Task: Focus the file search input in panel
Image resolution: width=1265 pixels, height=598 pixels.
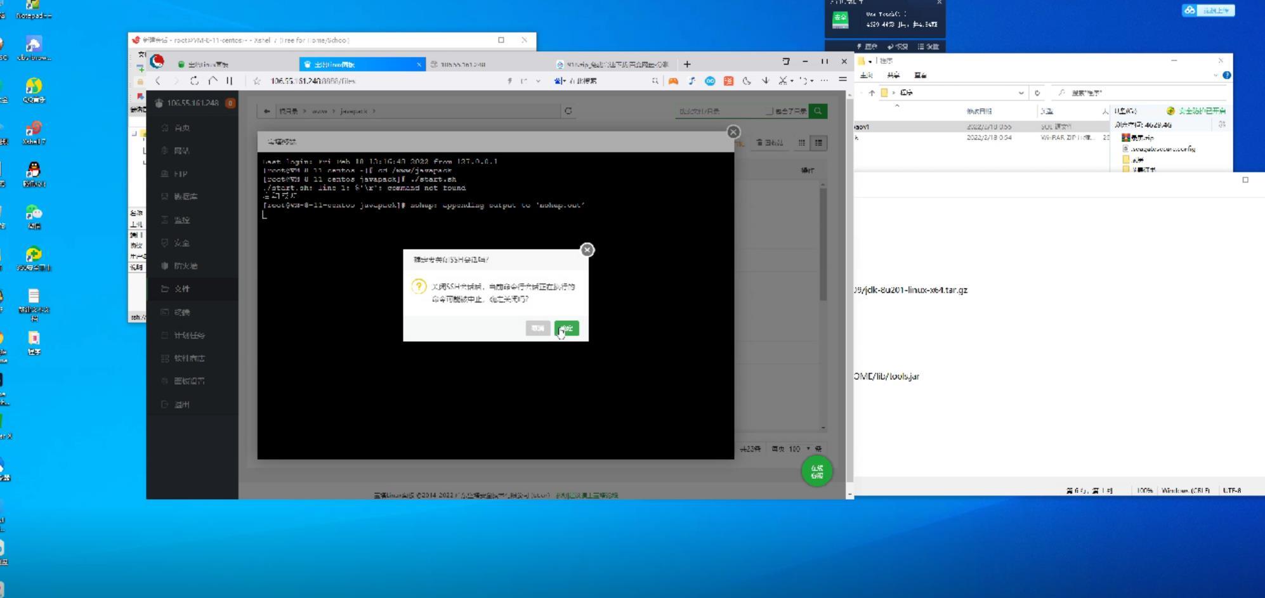Action: [719, 111]
